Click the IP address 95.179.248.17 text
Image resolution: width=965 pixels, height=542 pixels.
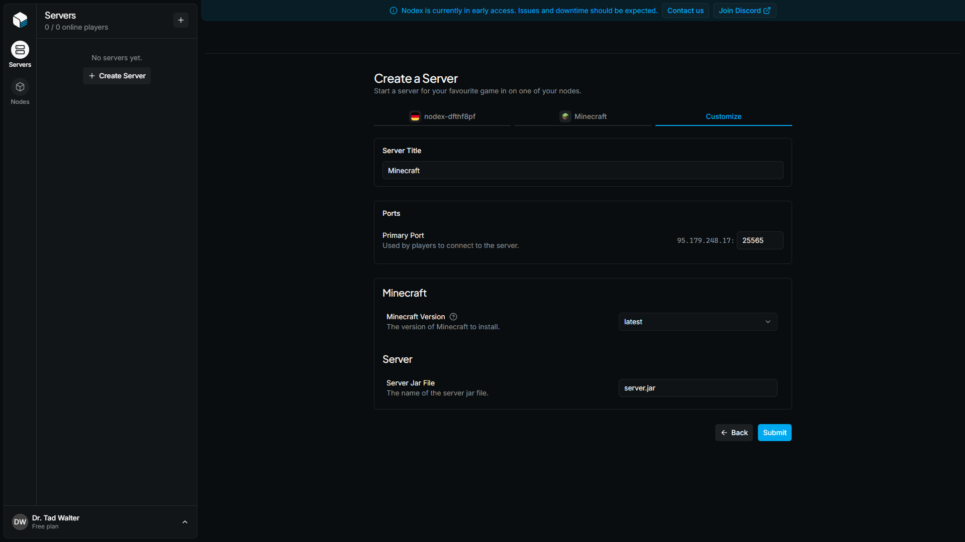click(x=705, y=240)
